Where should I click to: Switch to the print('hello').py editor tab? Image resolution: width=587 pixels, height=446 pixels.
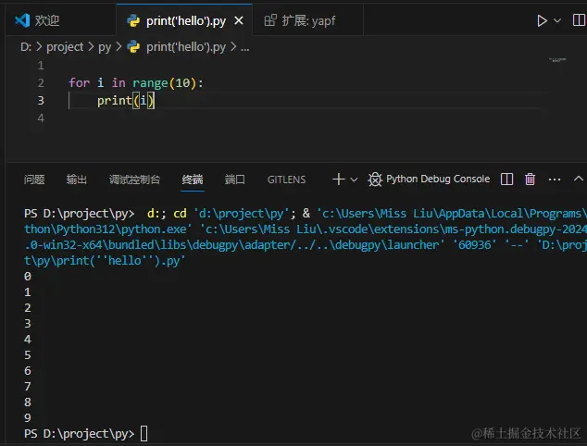pos(186,20)
